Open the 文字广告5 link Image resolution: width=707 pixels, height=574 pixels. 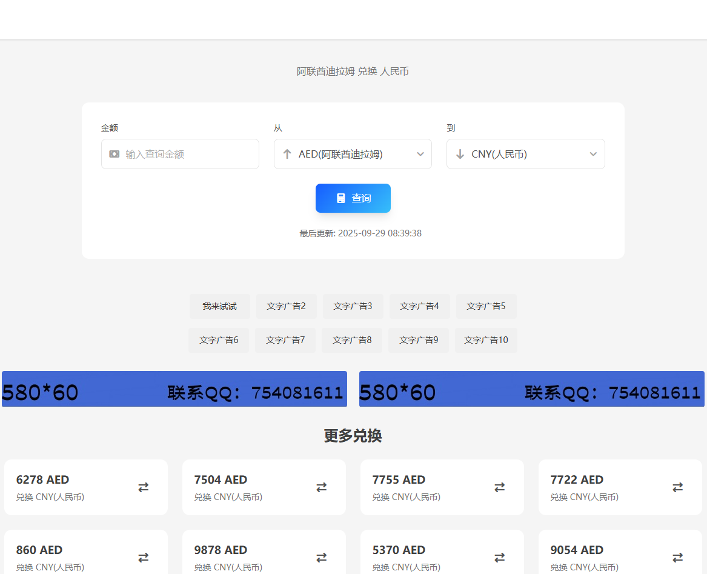coord(486,307)
